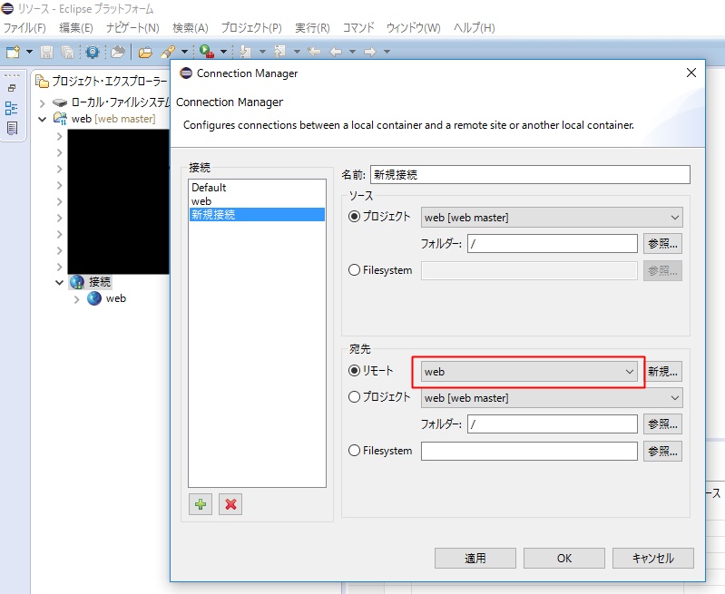Viewport: 725px width, 594px height.
Task: Click the 適用 button
Action: click(475, 558)
